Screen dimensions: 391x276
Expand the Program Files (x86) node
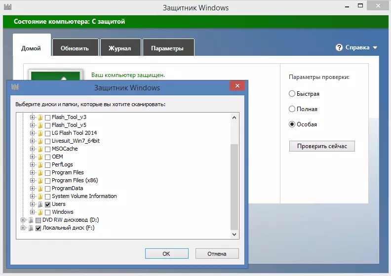click(32, 181)
